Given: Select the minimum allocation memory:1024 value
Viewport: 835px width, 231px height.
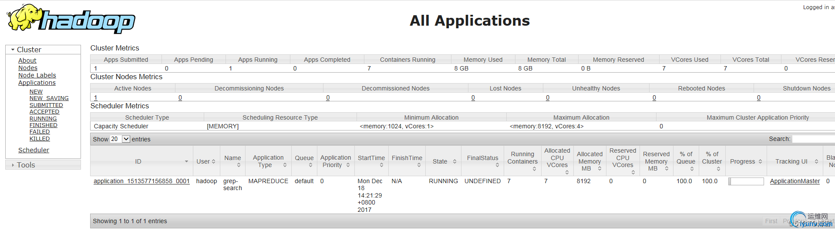Looking at the screenshot, I should tap(397, 126).
